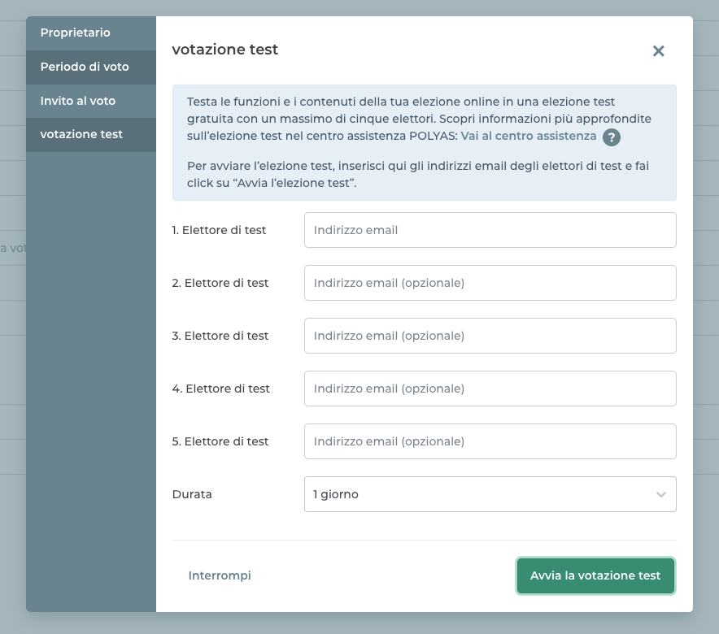
Task: Focus the fifth test voter email input
Action: coord(490,441)
